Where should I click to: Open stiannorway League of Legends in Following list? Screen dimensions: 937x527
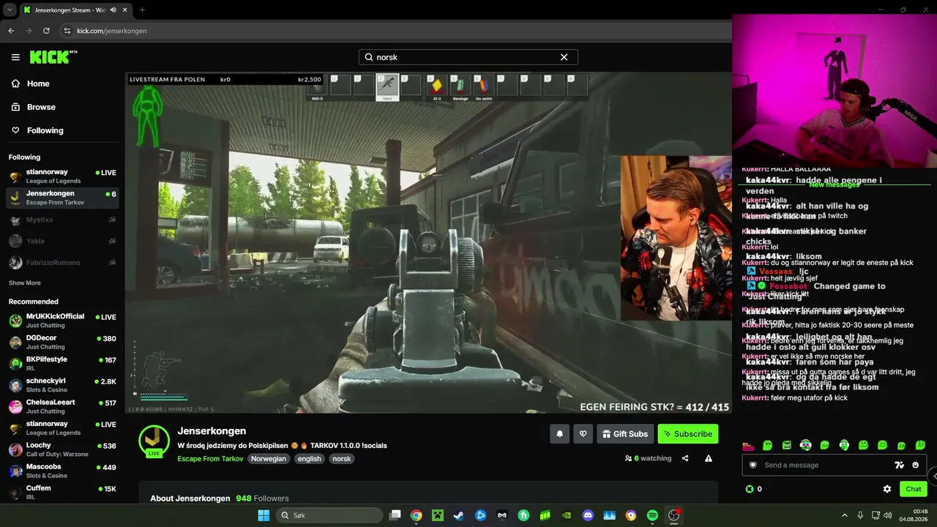pos(62,176)
